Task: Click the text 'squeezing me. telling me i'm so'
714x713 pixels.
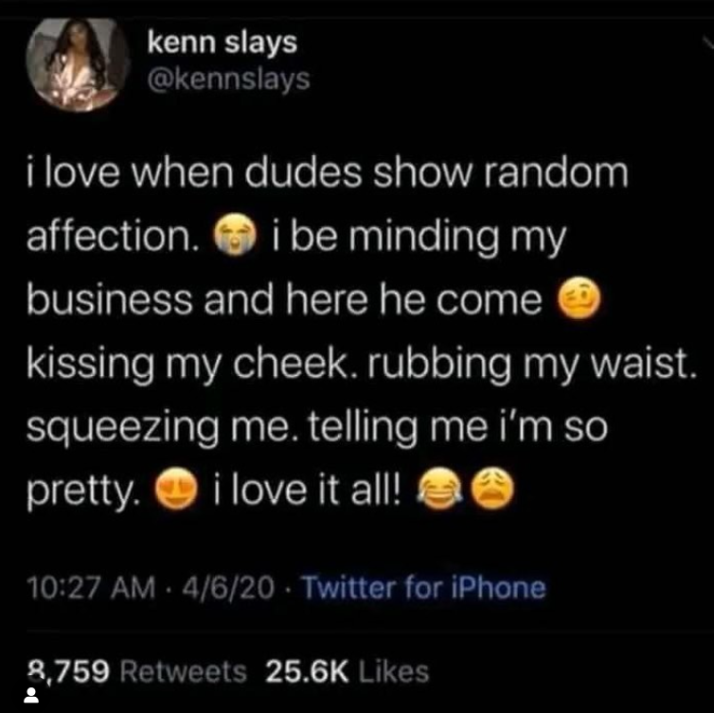Action: (x=317, y=428)
